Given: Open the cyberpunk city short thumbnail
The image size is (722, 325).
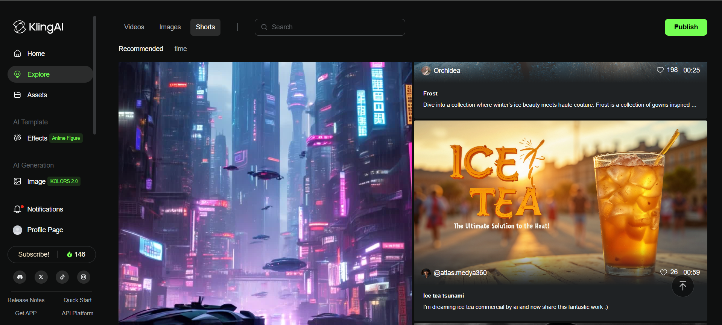Looking at the screenshot, I should click(x=265, y=193).
